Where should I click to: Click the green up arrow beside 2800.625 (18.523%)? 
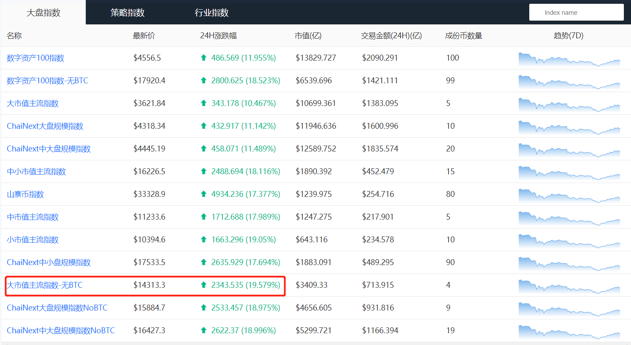203,80
